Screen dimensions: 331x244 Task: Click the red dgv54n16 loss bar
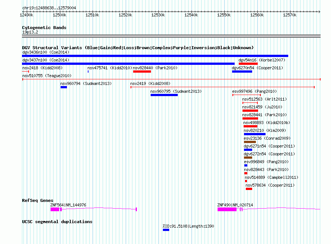click(248, 64)
